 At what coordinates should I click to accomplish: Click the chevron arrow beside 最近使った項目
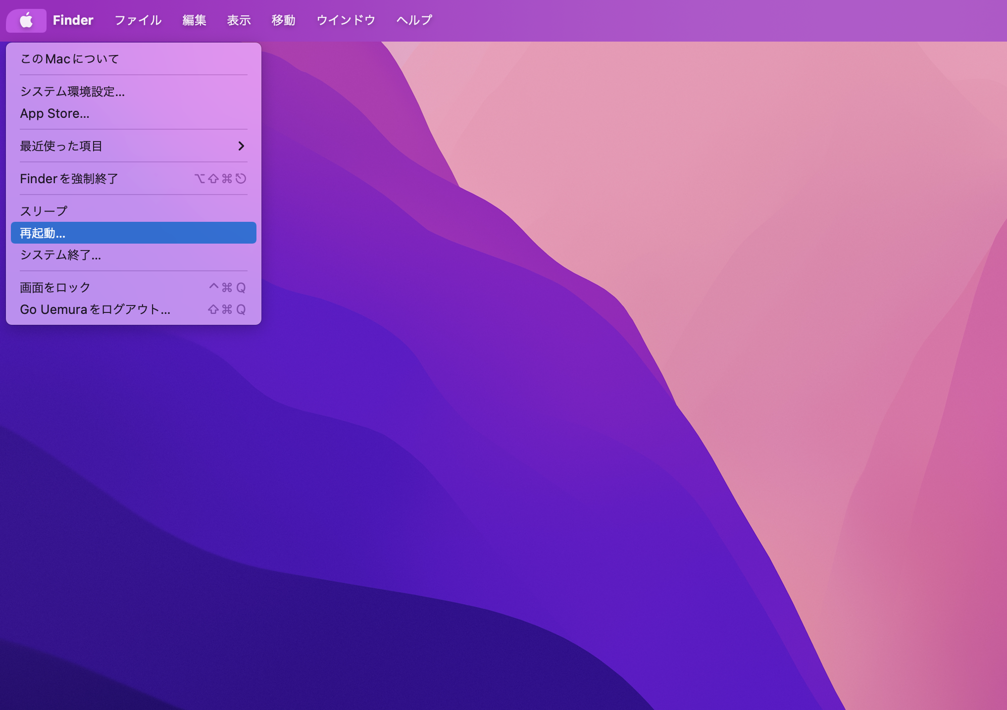(x=241, y=146)
